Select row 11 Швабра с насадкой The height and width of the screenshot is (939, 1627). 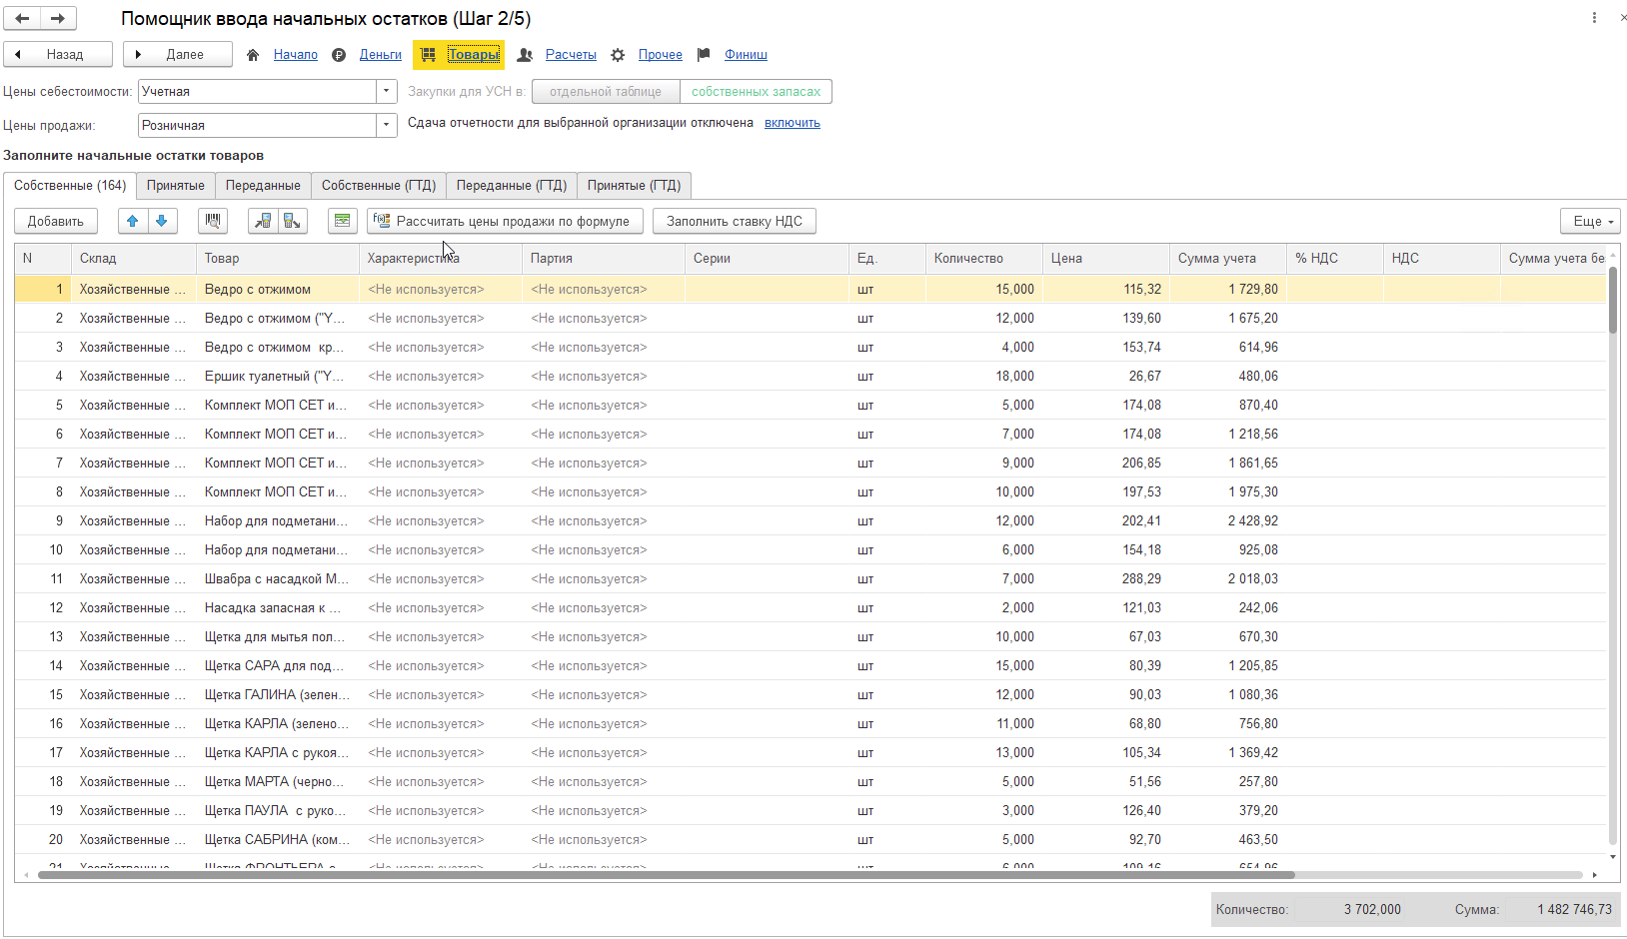(x=810, y=579)
